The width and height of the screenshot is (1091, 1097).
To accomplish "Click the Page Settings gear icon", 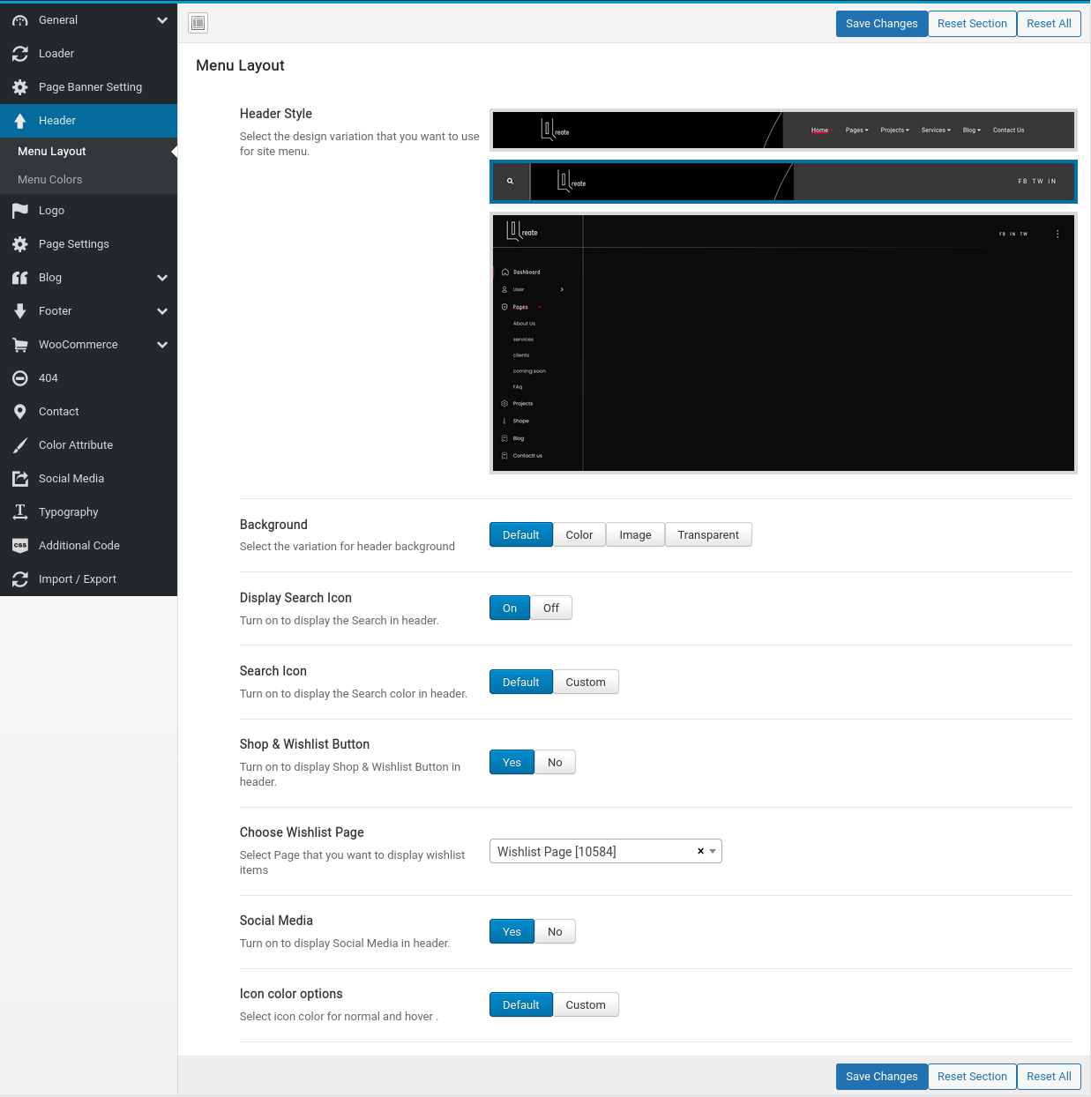I will (20, 244).
